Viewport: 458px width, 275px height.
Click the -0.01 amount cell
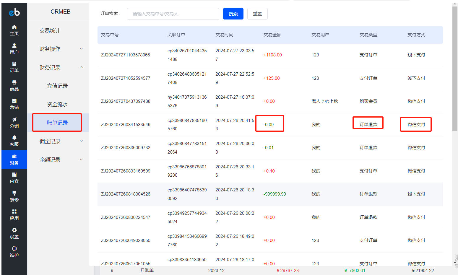coord(269,148)
